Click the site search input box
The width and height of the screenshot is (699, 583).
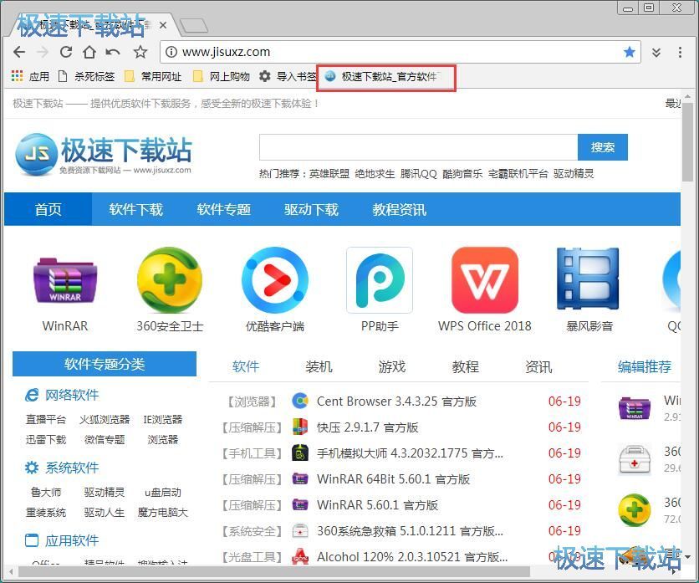click(x=419, y=146)
